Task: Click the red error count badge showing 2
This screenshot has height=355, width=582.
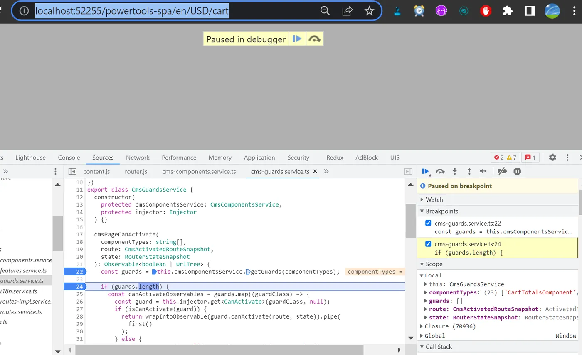Action: coord(499,158)
